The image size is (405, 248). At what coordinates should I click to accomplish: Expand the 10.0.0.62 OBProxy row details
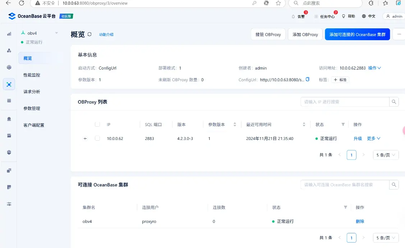coord(85,138)
